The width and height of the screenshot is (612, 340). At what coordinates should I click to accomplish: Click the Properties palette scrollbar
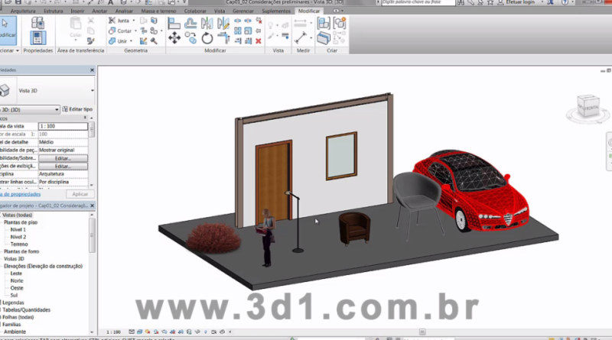pos(92,151)
